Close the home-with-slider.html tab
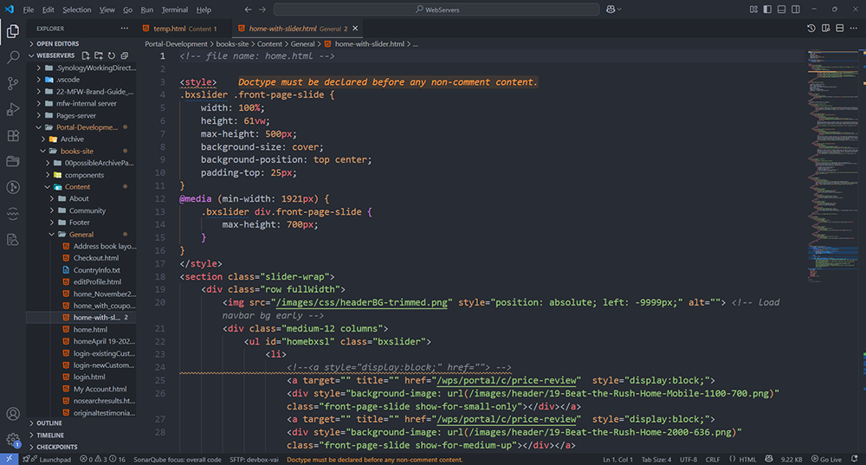 pyautogui.click(x=355, y=29)
